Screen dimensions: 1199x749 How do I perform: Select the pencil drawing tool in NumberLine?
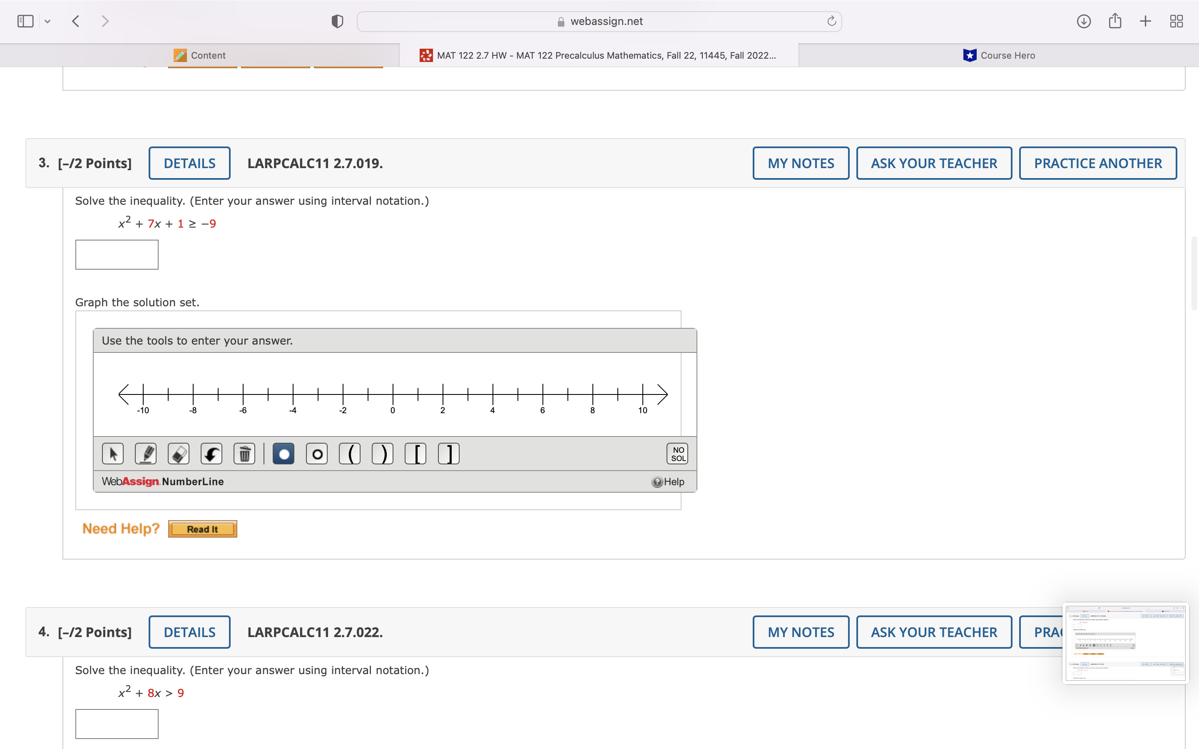tap(146, 453)
